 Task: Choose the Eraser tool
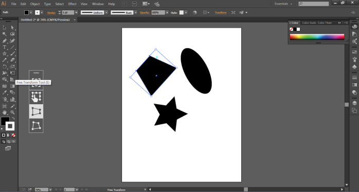click(12, 60)
